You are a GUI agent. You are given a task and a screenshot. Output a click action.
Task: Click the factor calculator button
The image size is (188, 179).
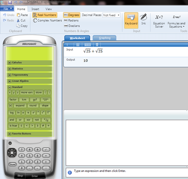pyautogui.click(x=13, y=99)
